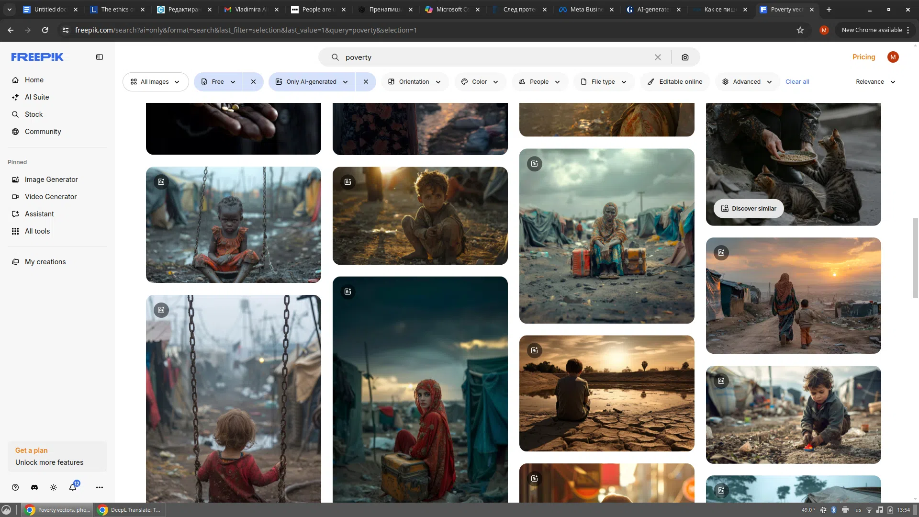The width and height of the screenshot is (919, 517).
Task: Clear the poverty search text
Action: (658, 57)
